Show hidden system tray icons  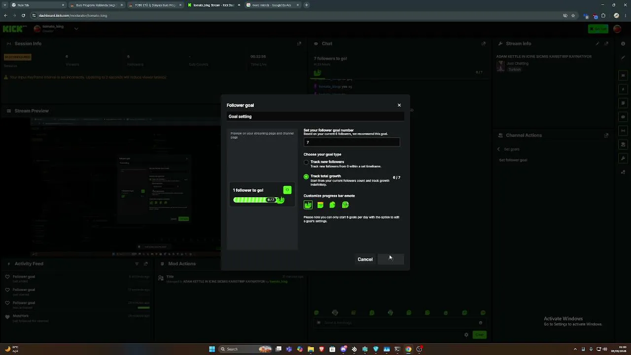click(575, 349)
